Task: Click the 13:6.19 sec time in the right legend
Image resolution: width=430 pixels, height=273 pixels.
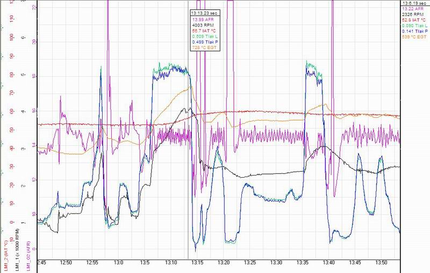Action: click(414, 3)
